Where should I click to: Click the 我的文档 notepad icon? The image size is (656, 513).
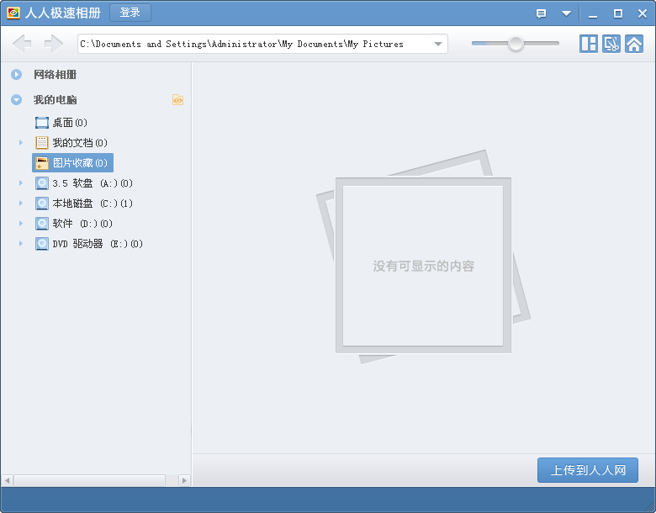(x=42, y=143)
